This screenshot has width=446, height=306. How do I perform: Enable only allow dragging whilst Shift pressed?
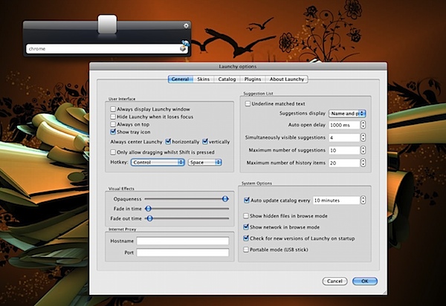pyautogui.click(x=113, y=152)
